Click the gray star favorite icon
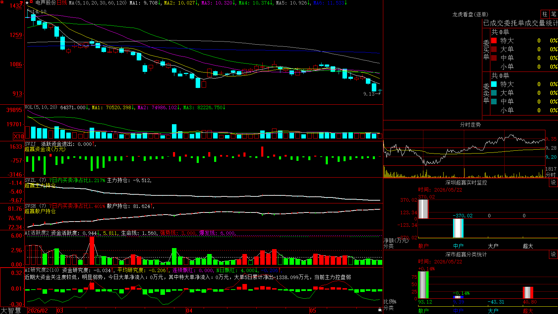Viewport: 558px width, 314px height. pos(27,3)
